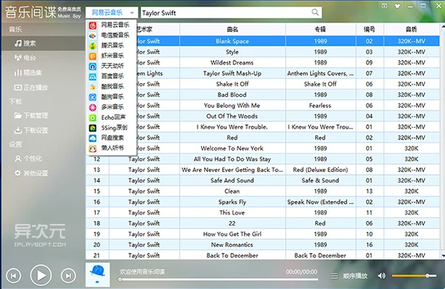Choose Echo回声 as music source

[111, 118]
